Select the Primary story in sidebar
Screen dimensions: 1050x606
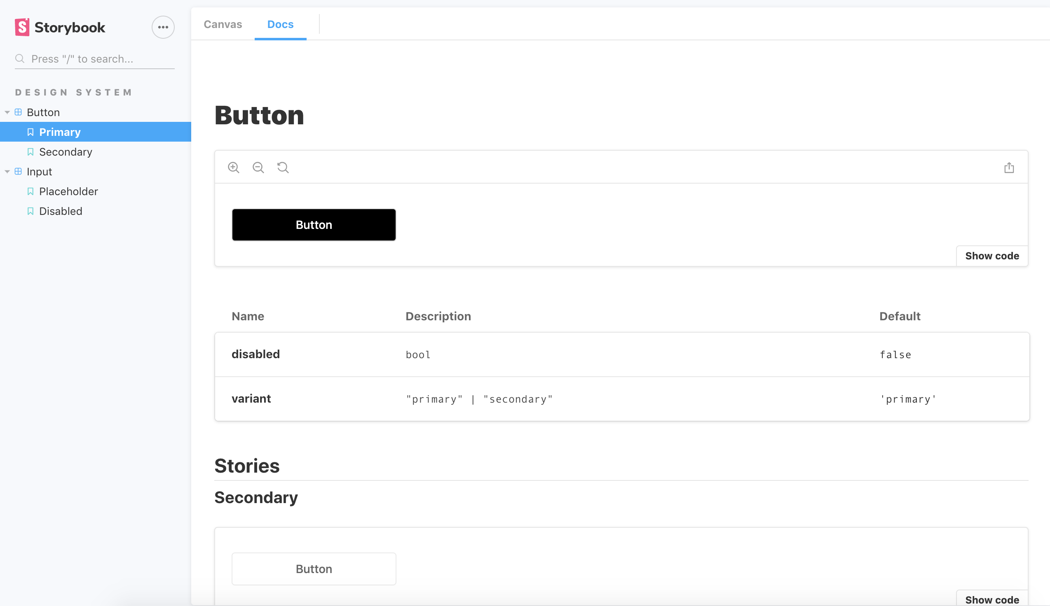pos(60,131)
